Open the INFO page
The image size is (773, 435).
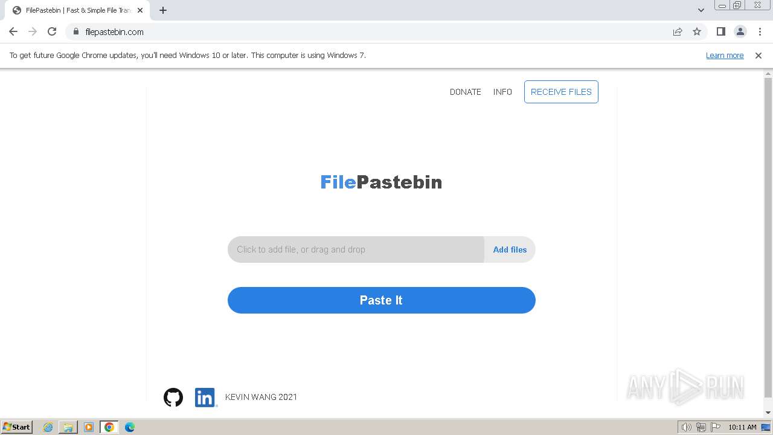point(502,92)
